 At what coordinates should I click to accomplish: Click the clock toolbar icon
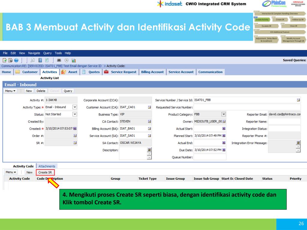pyautogui.click(x=67, y=60)
